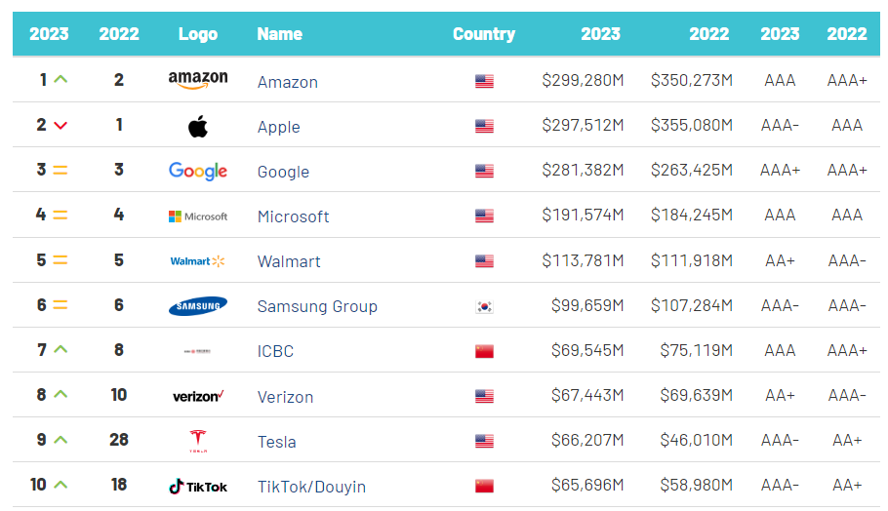Click the Logo column header
Viewport: 888px width, 511px height.
click(x=198, y=33)
